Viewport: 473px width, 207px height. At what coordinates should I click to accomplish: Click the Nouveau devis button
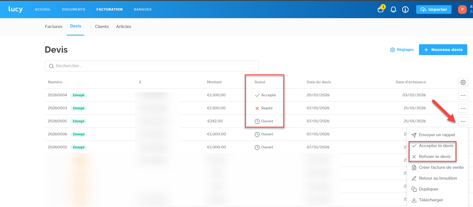(x=443, y=50)
